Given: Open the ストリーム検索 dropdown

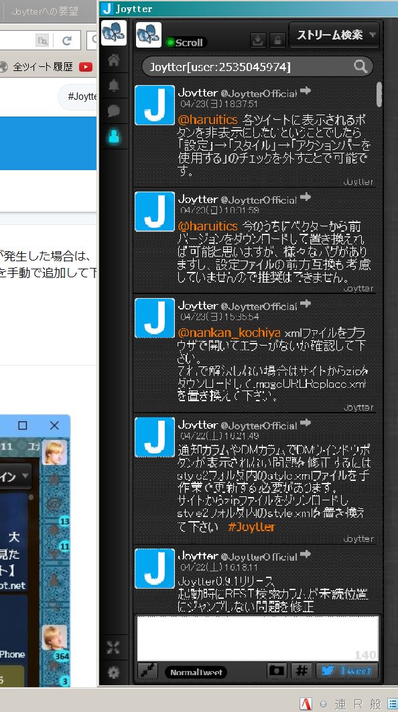Looking at the screenshot, I should click(334, 35).
